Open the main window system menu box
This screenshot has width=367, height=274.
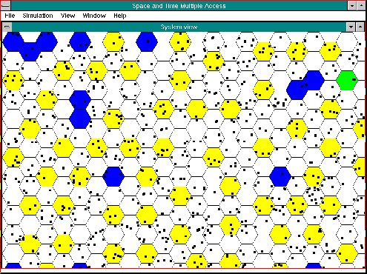[x=5, y=5]
